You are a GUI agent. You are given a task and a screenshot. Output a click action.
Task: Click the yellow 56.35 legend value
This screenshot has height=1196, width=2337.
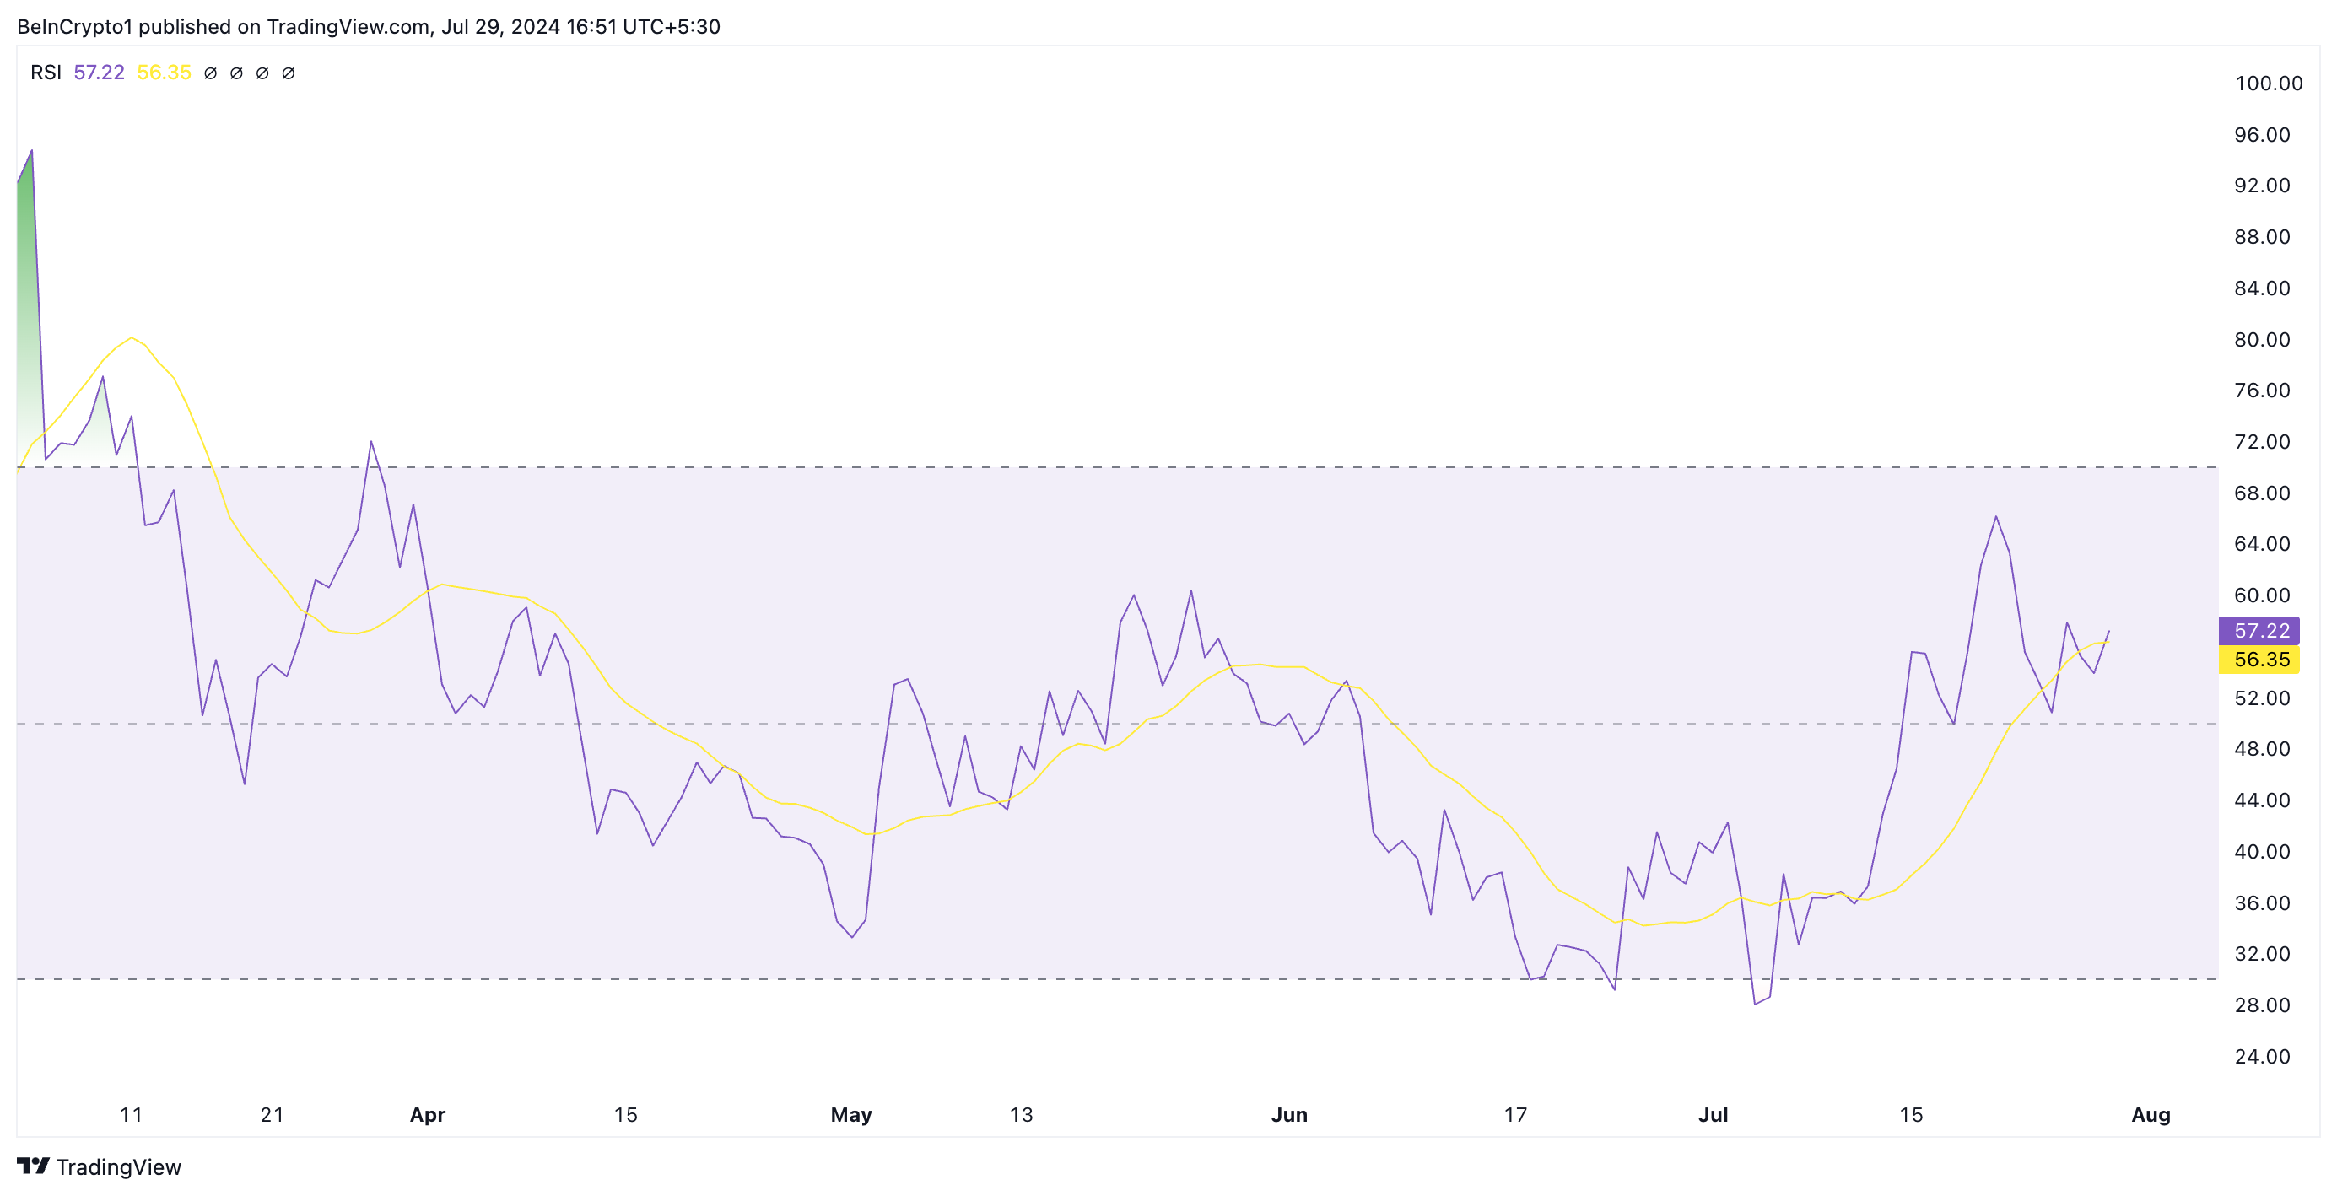[x=165, y=73]
